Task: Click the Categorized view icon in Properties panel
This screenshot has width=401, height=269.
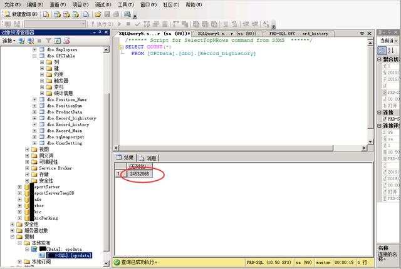Action: (382, 50)
